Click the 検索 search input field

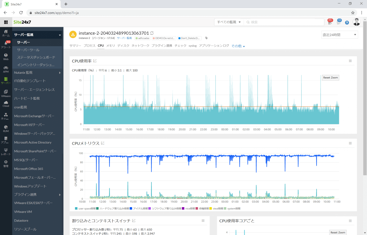pyautogui.click(x=284, y=22)
